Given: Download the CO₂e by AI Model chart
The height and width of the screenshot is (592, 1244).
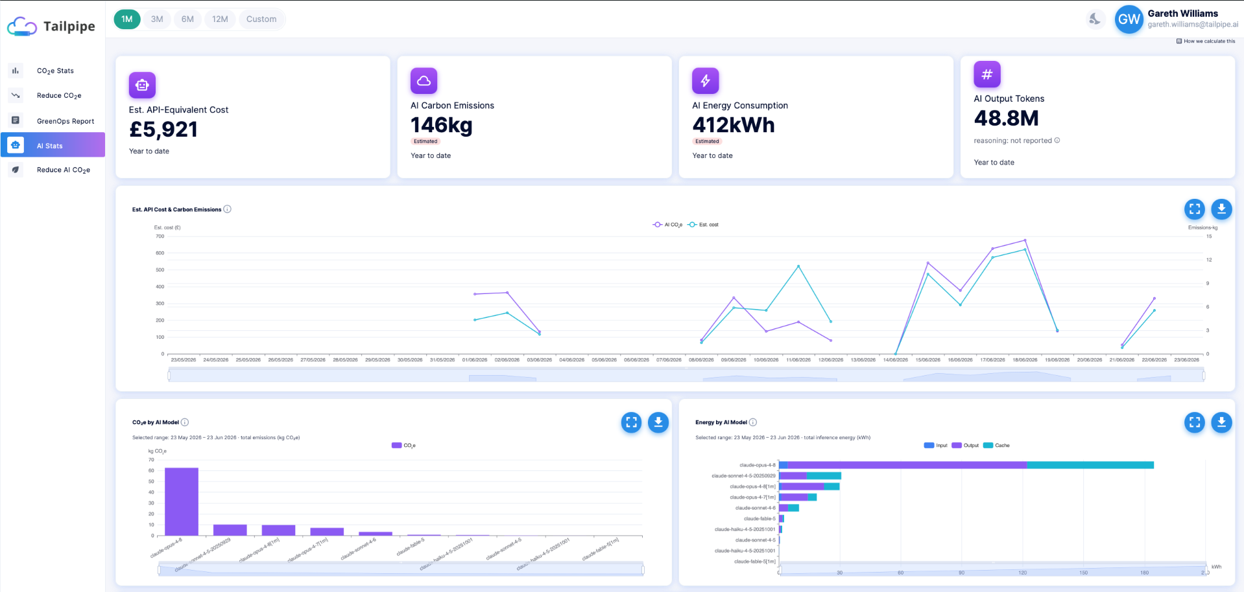Looking at the screenshot, I should click(658, 422).
